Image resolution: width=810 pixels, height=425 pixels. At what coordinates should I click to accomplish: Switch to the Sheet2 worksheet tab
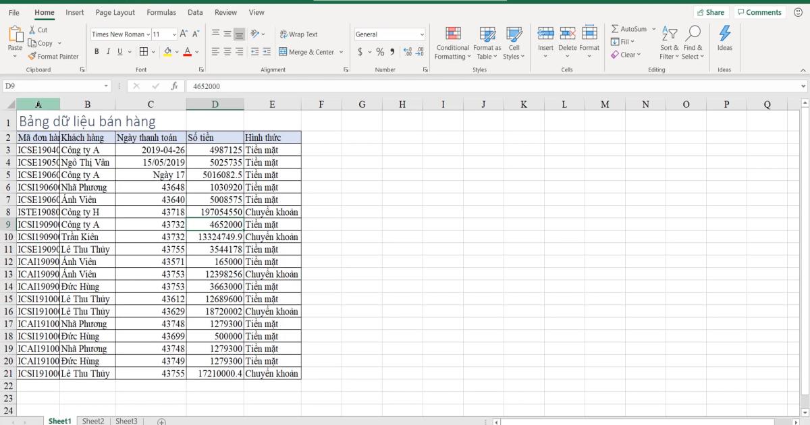(93, 420)
